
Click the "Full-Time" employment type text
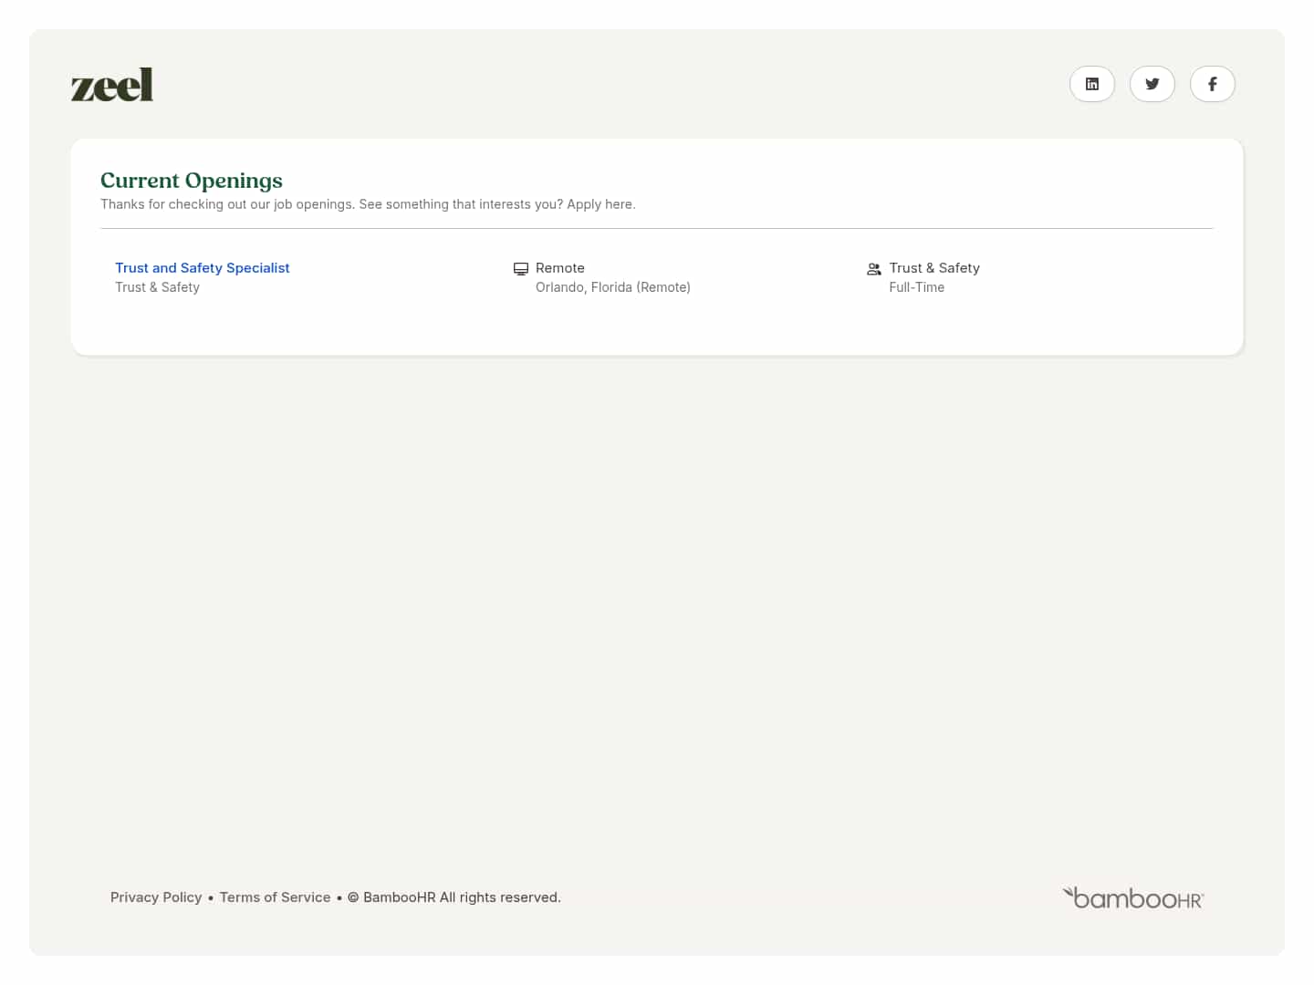point(917,287)
